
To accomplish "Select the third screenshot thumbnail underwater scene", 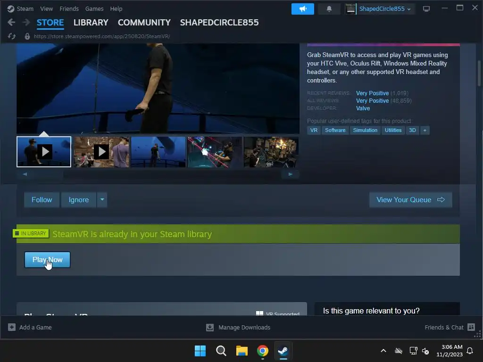I will pos(158,152).
